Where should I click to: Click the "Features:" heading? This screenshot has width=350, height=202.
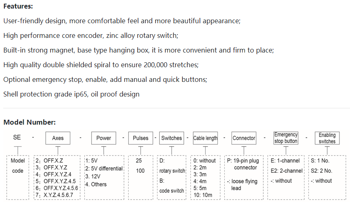coord(18,7)
